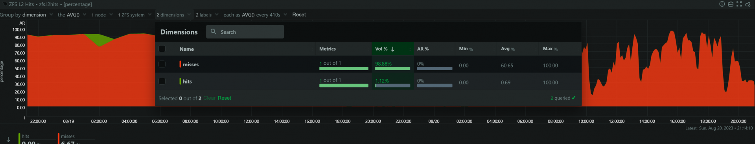The width and height of the screenshot is (755, 144).
Task: Sort table by Name column
Action: [x=187, y=49]
